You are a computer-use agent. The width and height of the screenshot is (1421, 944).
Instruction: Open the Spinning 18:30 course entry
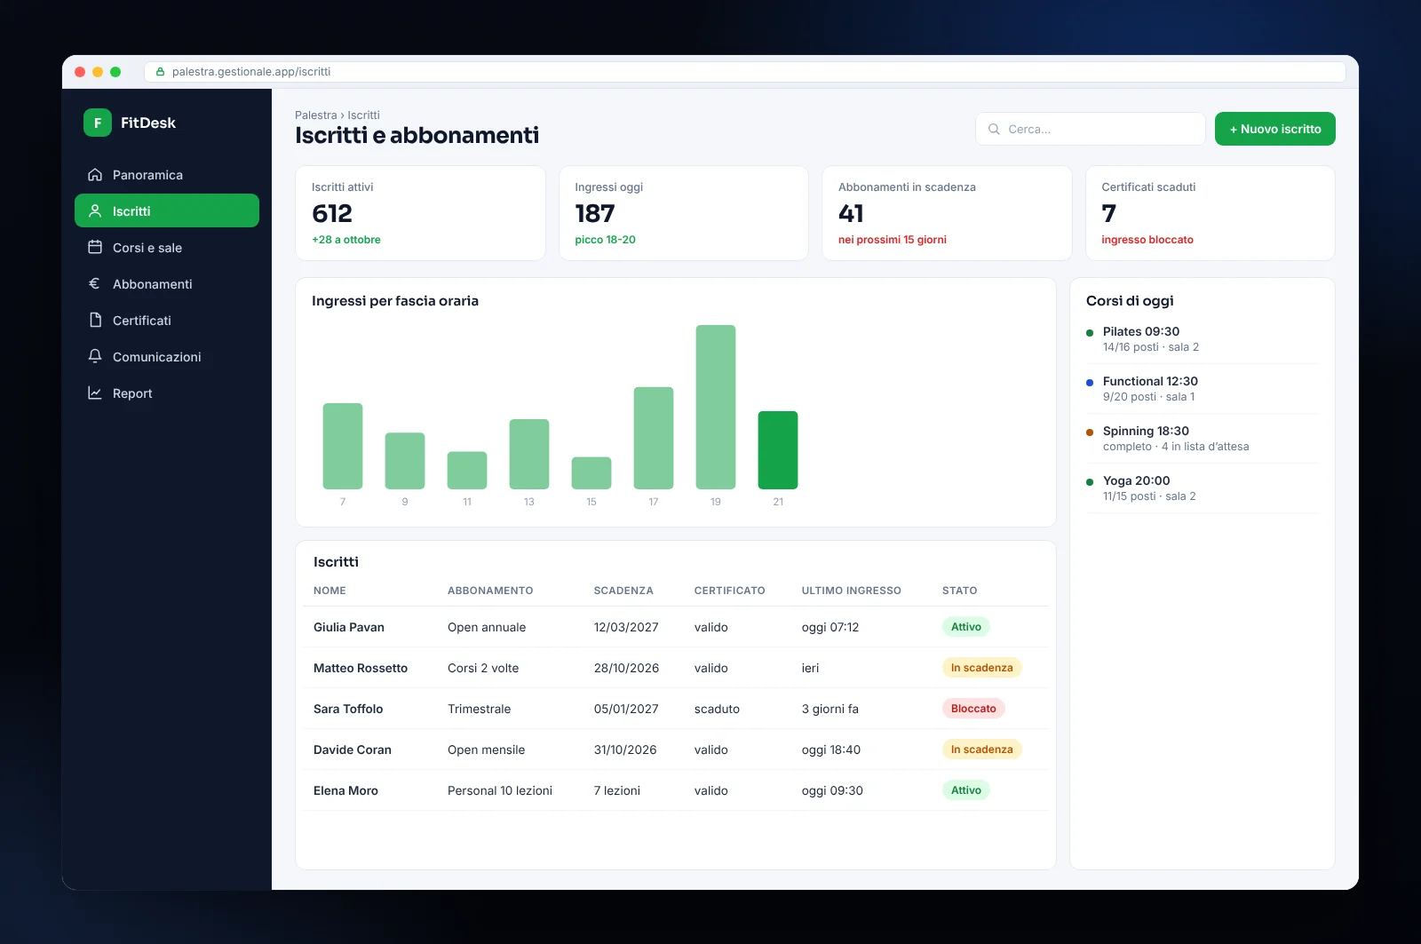(x=1203, y=439)
